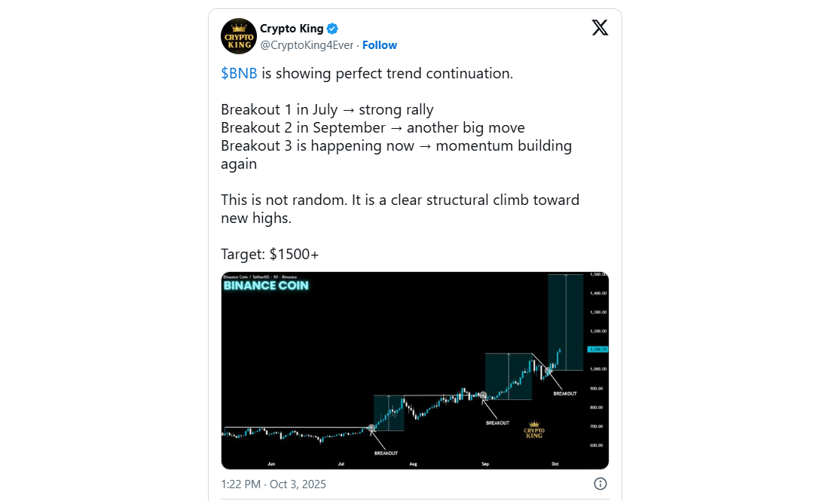The height and width of the screenshot is (501, 837).
Task: Open the $BNB cashtag link
Action: 239,74
